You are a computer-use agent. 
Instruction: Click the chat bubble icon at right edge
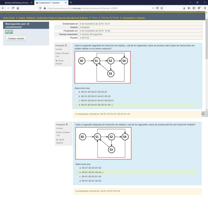(x=203, y=114)
